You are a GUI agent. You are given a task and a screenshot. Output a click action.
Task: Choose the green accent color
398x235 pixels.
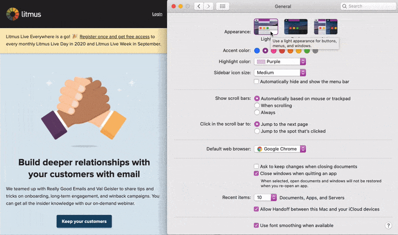click(x=307, y=51)
